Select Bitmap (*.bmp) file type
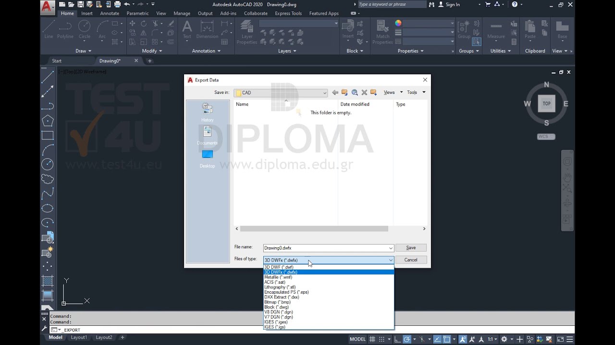Image resolution: width=615 pixels, height=345 pixels. pos(329,302)
